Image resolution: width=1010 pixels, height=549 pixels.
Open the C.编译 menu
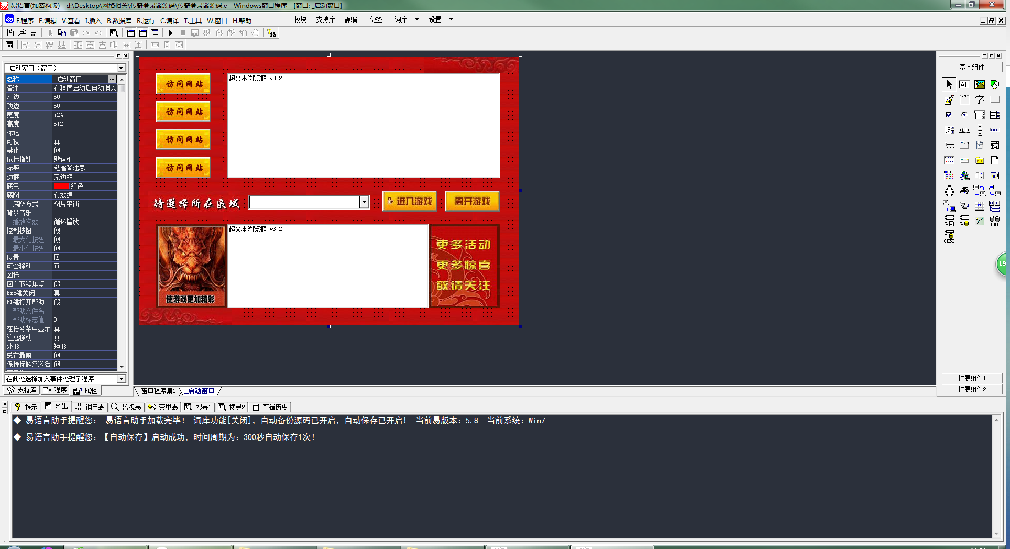click(x=169, y=21)
